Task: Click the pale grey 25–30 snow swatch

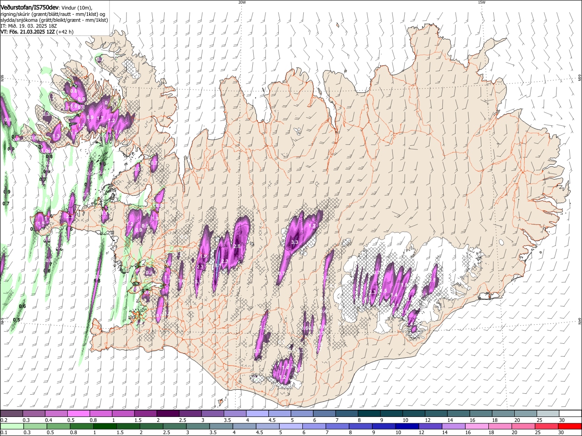Action: [x=547, y=414]
